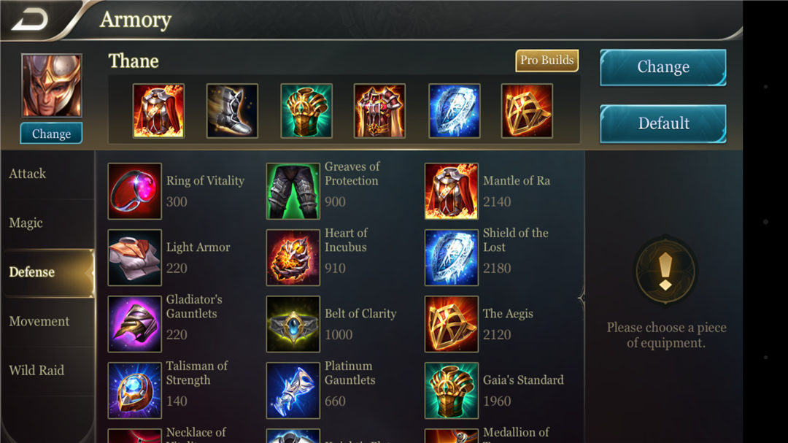Select the Ring of Vitality item icon

coord(135,191)
